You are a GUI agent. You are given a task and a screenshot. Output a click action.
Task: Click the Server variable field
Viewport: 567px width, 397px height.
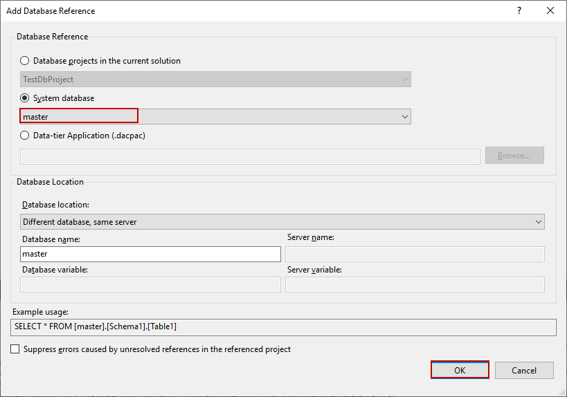(415, 284)
